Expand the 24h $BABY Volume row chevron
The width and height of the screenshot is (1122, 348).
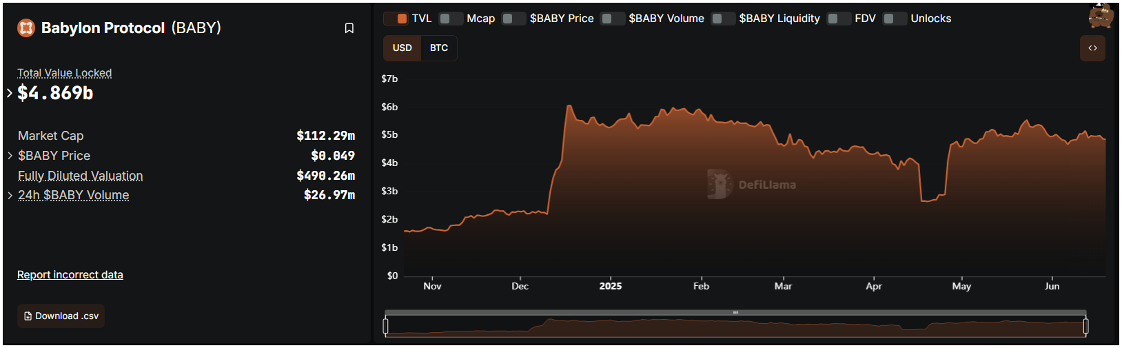10,196
